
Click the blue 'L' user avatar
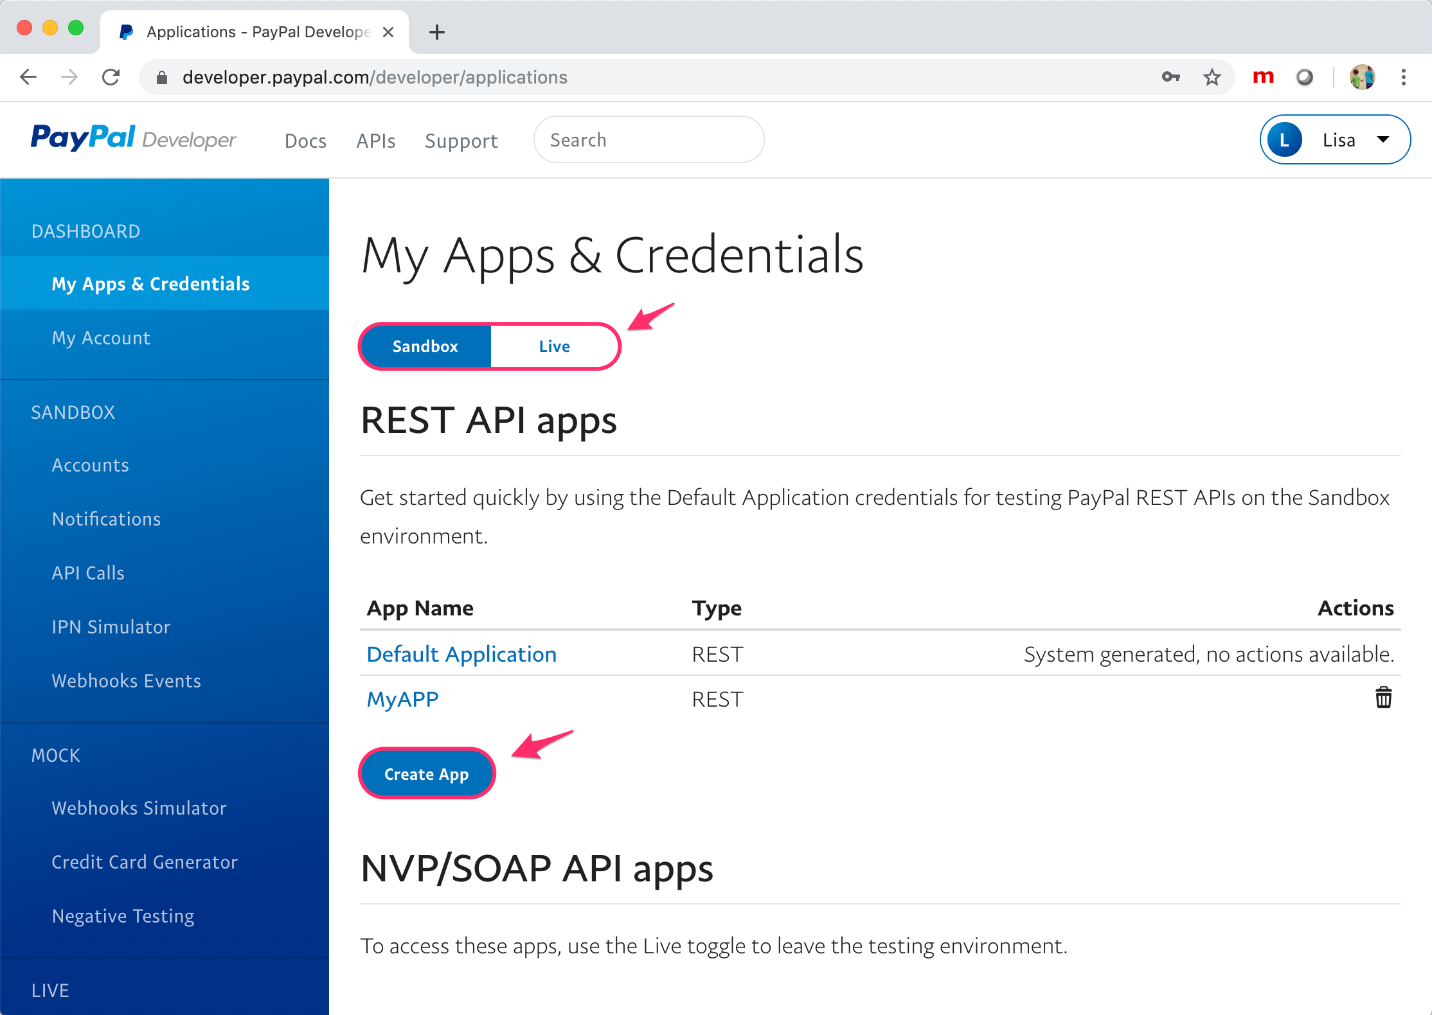coord(1284,140)
